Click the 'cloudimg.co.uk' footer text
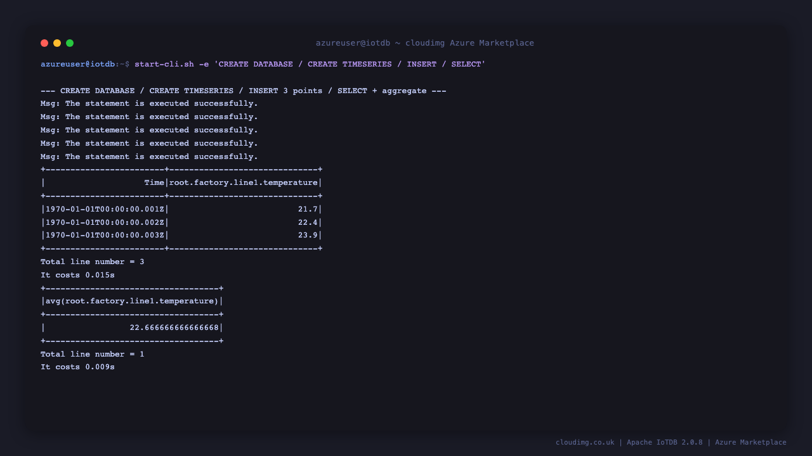 585,443
